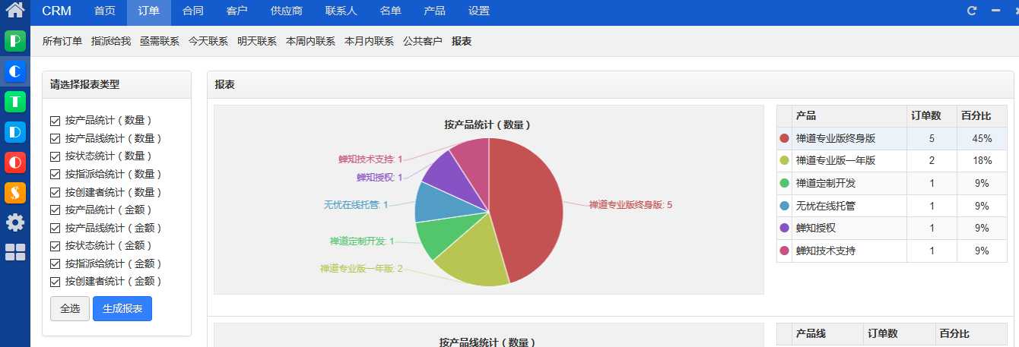Click the refresh icon in top bar
The width and height of the screenshot is (1019, 347).
[x=971, y=11]
